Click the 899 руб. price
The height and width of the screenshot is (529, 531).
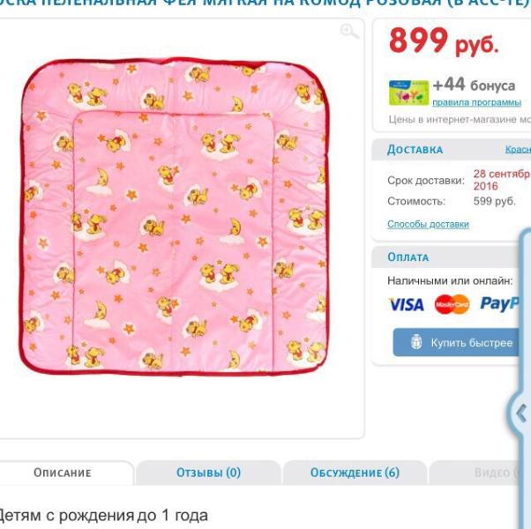point(444,41)
